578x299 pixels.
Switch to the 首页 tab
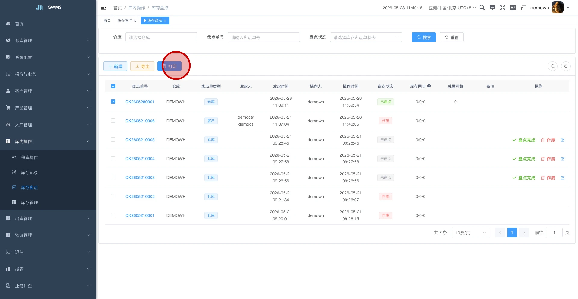pos(107,20)
